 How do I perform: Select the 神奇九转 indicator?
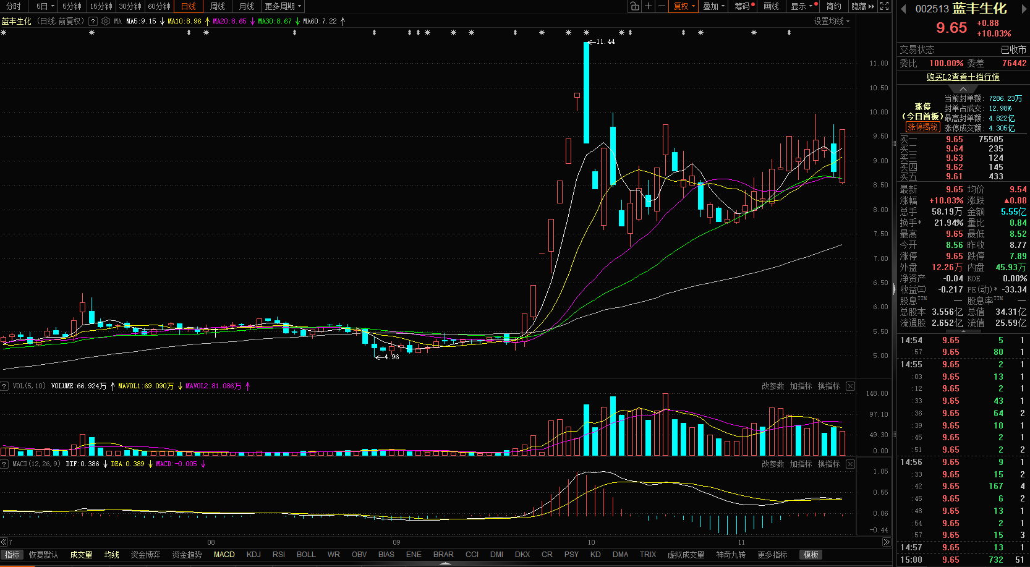[x=731, y=555]
